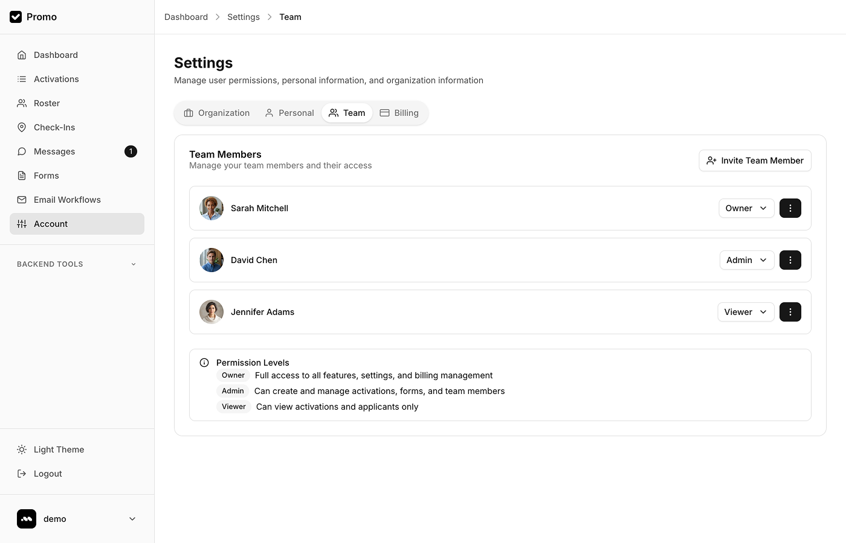Click the Invite Team Member button
This screenshot has width=846, height=543.
755,160
